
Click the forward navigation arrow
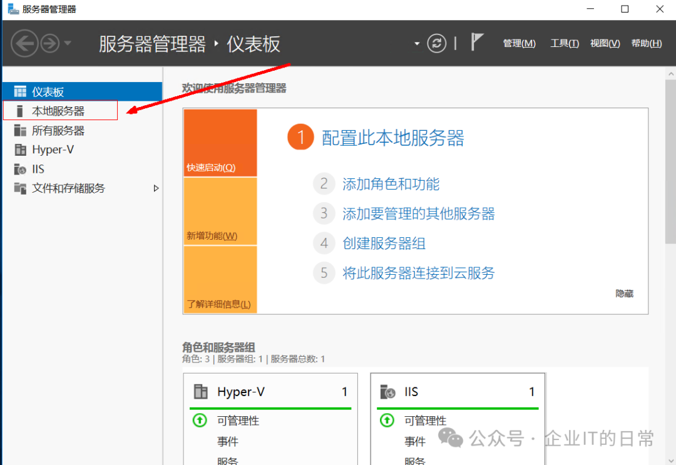point(50,43)
